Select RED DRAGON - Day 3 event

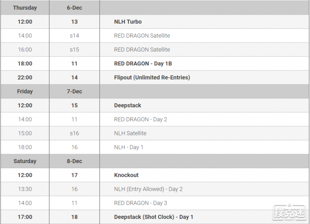coord(140,203)
